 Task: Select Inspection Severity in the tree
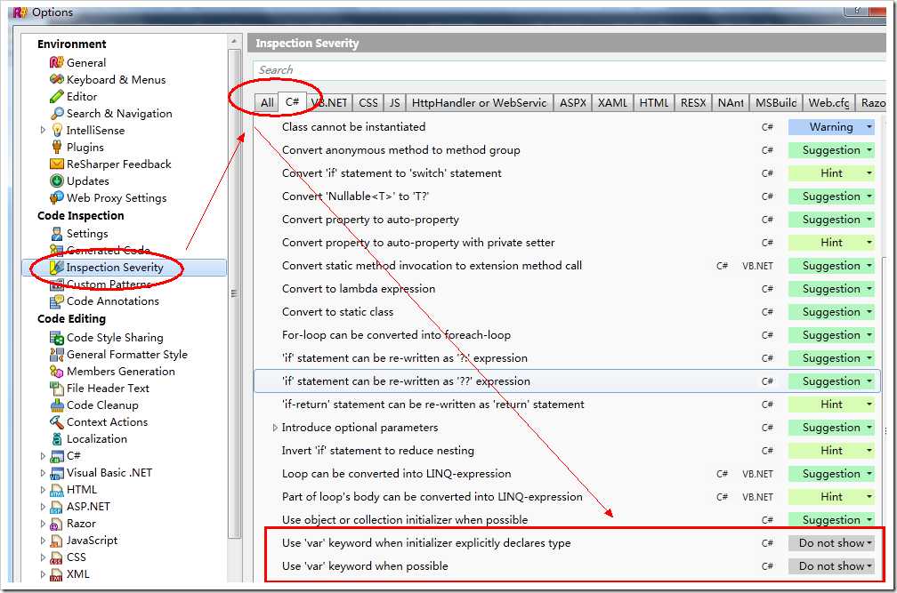(x=115, y=268)
